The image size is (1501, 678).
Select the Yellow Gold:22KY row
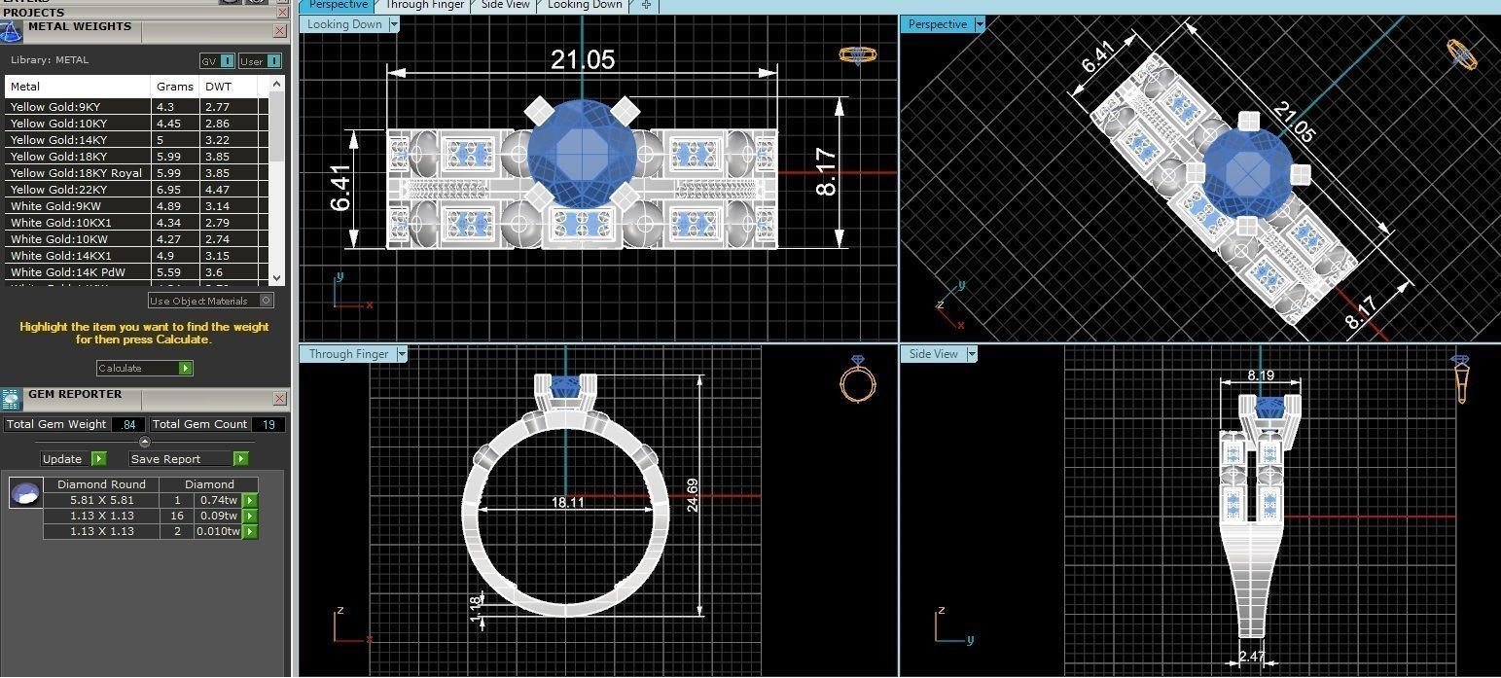click(x=137, y=190)
